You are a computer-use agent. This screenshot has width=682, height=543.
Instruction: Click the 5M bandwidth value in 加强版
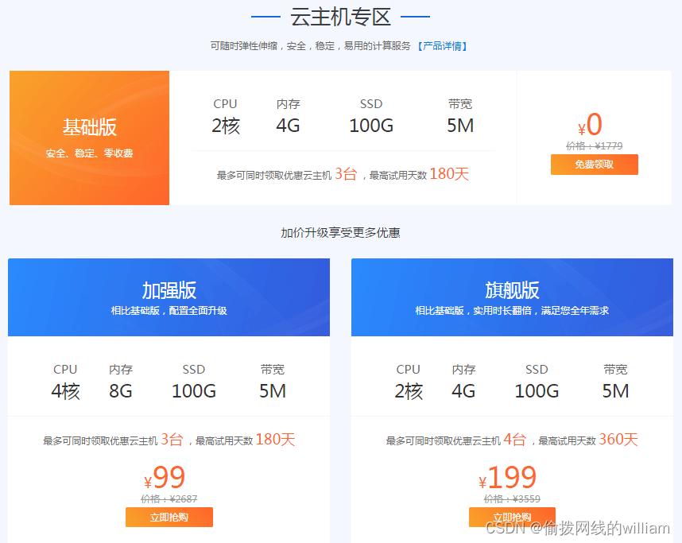273,391
